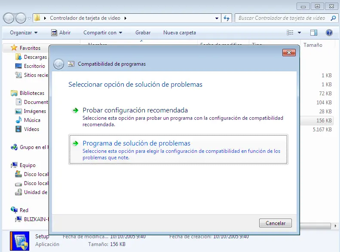Click the compatibility wizard title icon
This screenshot has width=340, height=252.
click(x=71, y=64)
